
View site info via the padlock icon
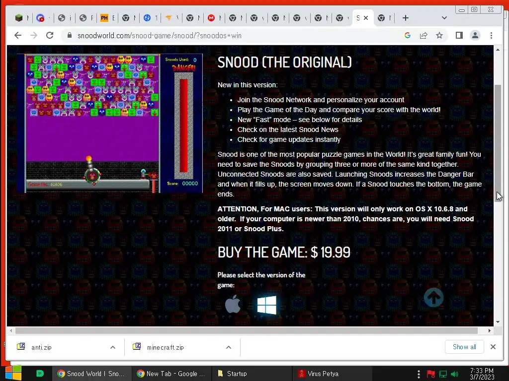point(69,35)
